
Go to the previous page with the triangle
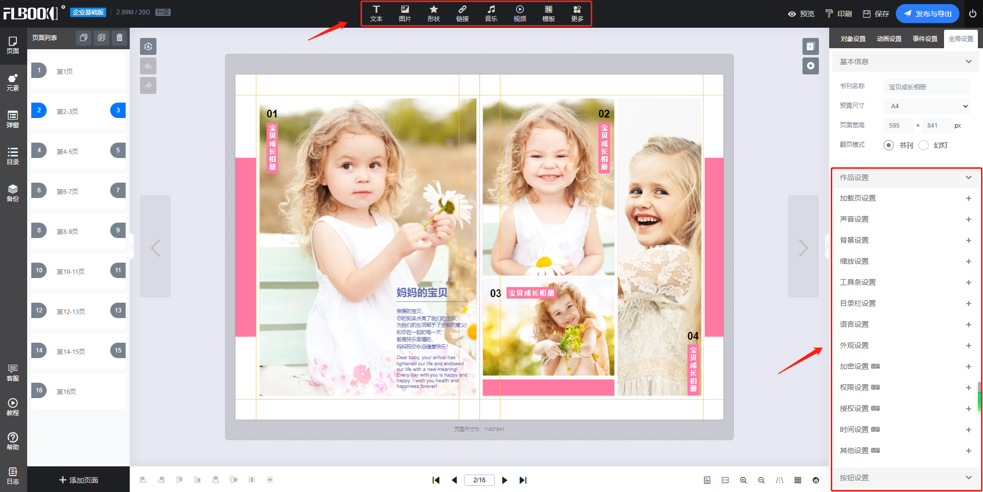(454, 480)
